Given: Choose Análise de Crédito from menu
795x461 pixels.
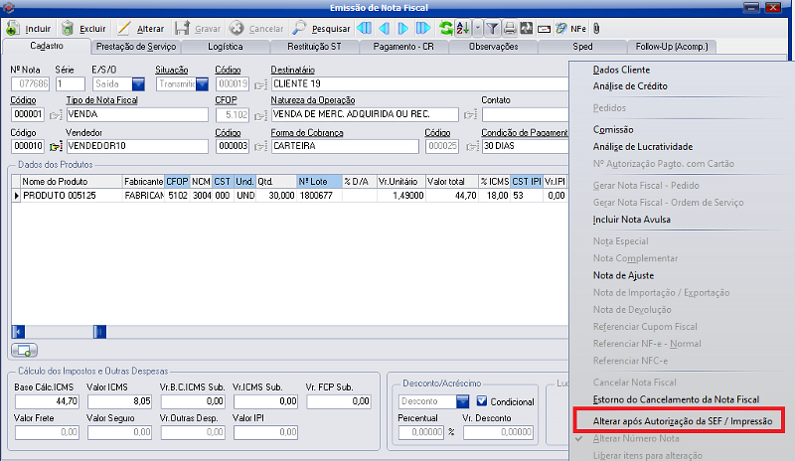Looking at the screenshot, I should pyautogui.click(x=629, y=86).
